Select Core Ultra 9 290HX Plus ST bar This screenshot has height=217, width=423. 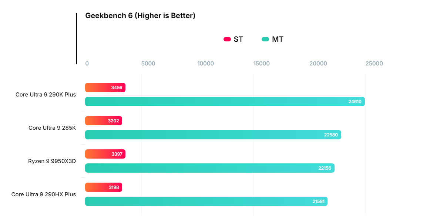(x=103, y=187)
